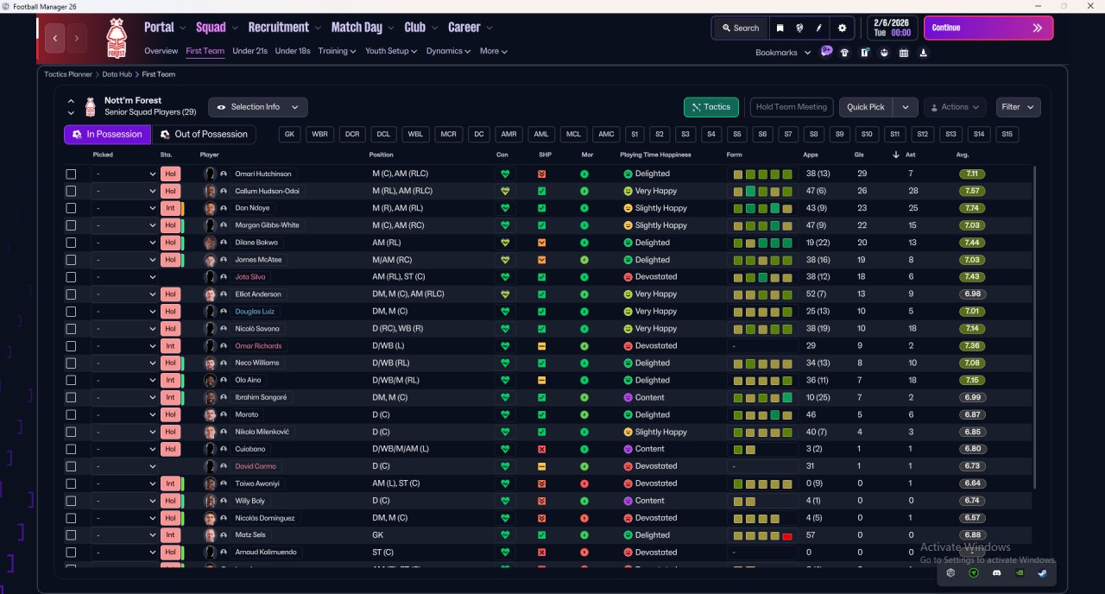
Task: Open the globe world icon in top bar
Action: pos(799,28)
